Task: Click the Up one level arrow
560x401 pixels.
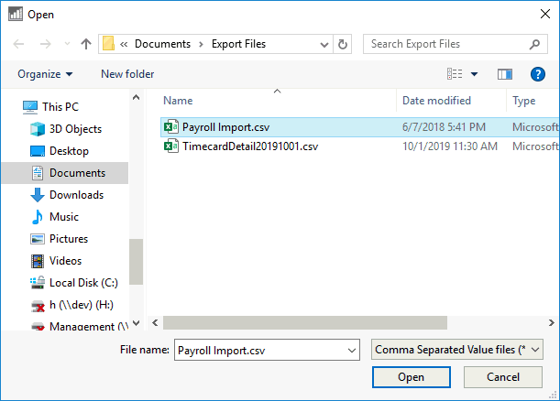Action: [x=86, y=44]
